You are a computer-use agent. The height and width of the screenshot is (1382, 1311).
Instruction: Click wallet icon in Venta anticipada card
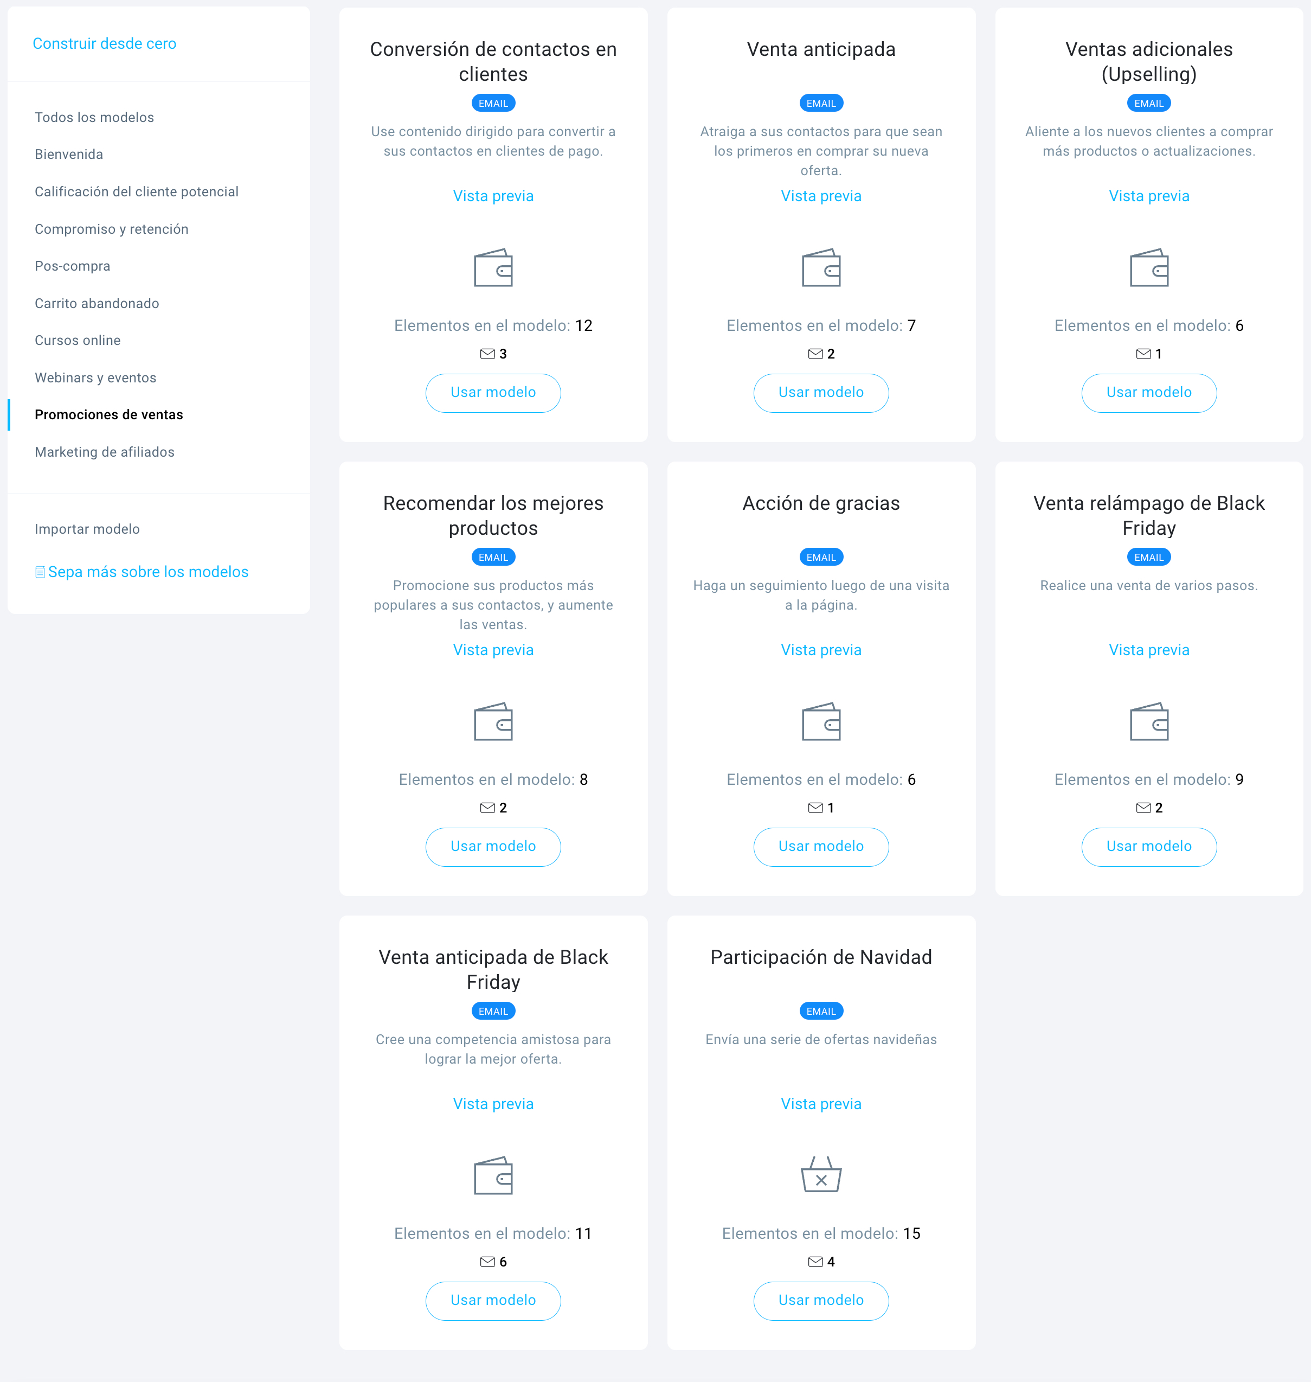point(820,268)
